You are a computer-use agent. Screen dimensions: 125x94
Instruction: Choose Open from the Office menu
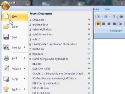pyautogui.click(x=15, y=27)
